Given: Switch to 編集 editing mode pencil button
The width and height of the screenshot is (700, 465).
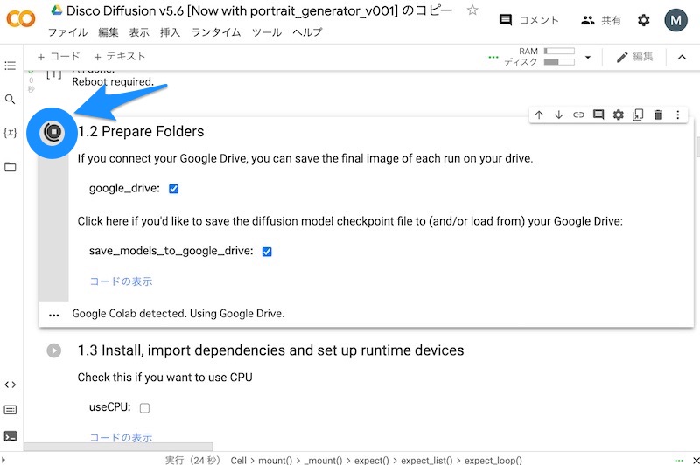Looking at the screenshot, I should (x=634, y=57).
